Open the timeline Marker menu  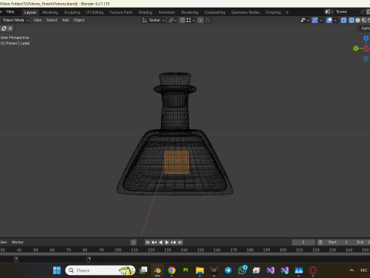point(18,242)
